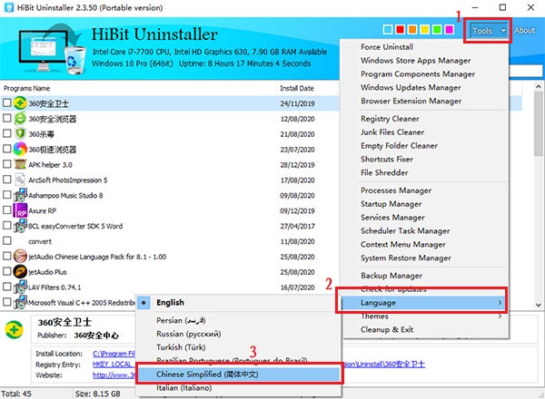Click the 360安全浏览器 browser icon
Viewport: 545px width, 399px height.
[x=20, y=118]
